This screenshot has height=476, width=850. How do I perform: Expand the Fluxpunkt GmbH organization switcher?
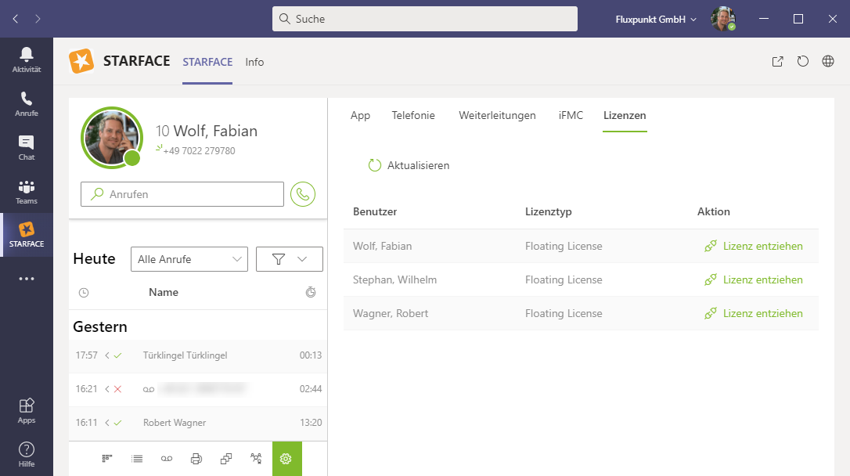pos(656,20)
